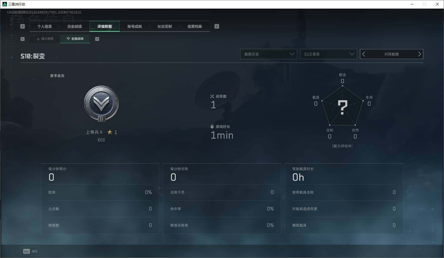Go to the 社交定制 tab
The height and width of the screenshot is (258, 444).
click(165, 26)
